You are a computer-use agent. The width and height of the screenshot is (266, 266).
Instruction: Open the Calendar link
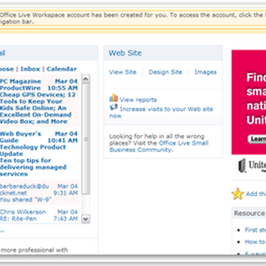[62, 69]
